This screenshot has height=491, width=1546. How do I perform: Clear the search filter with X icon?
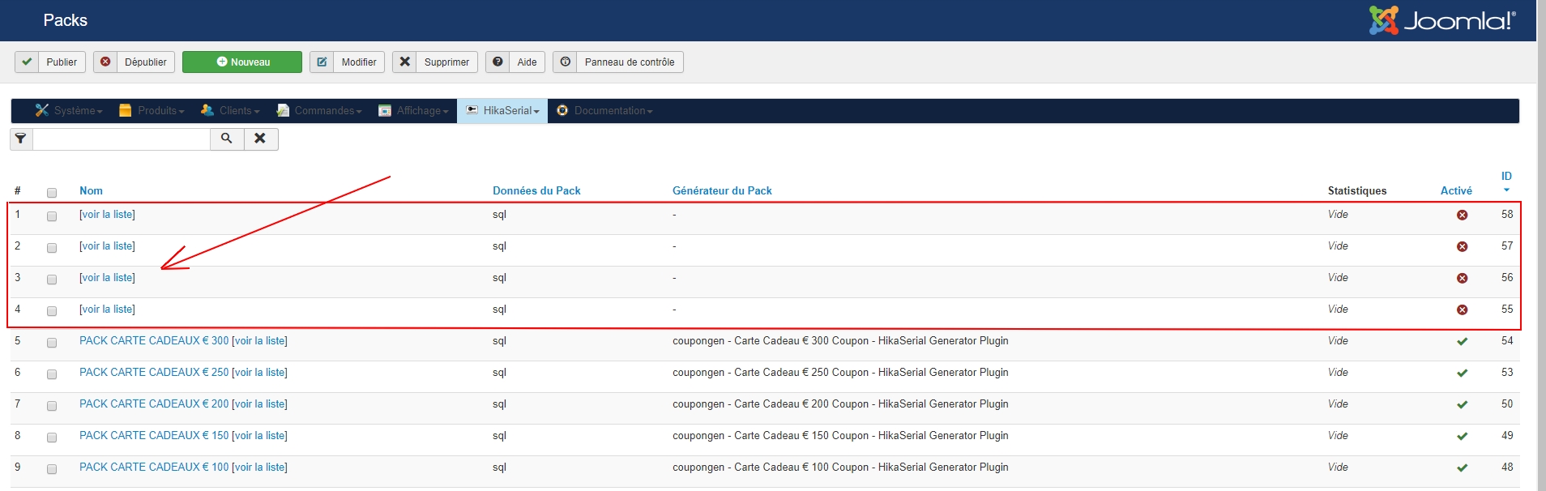260,139
